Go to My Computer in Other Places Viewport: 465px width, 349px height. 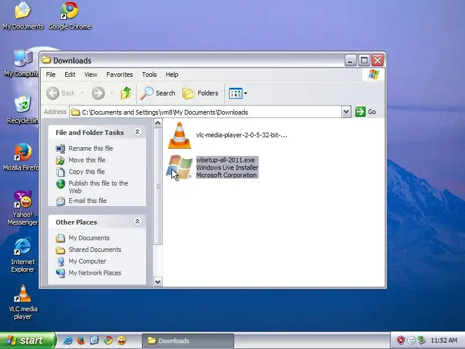(87, 261)
